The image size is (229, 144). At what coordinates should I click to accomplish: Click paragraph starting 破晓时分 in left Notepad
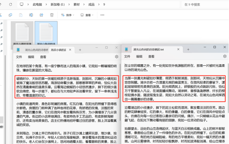click(67, 87)
